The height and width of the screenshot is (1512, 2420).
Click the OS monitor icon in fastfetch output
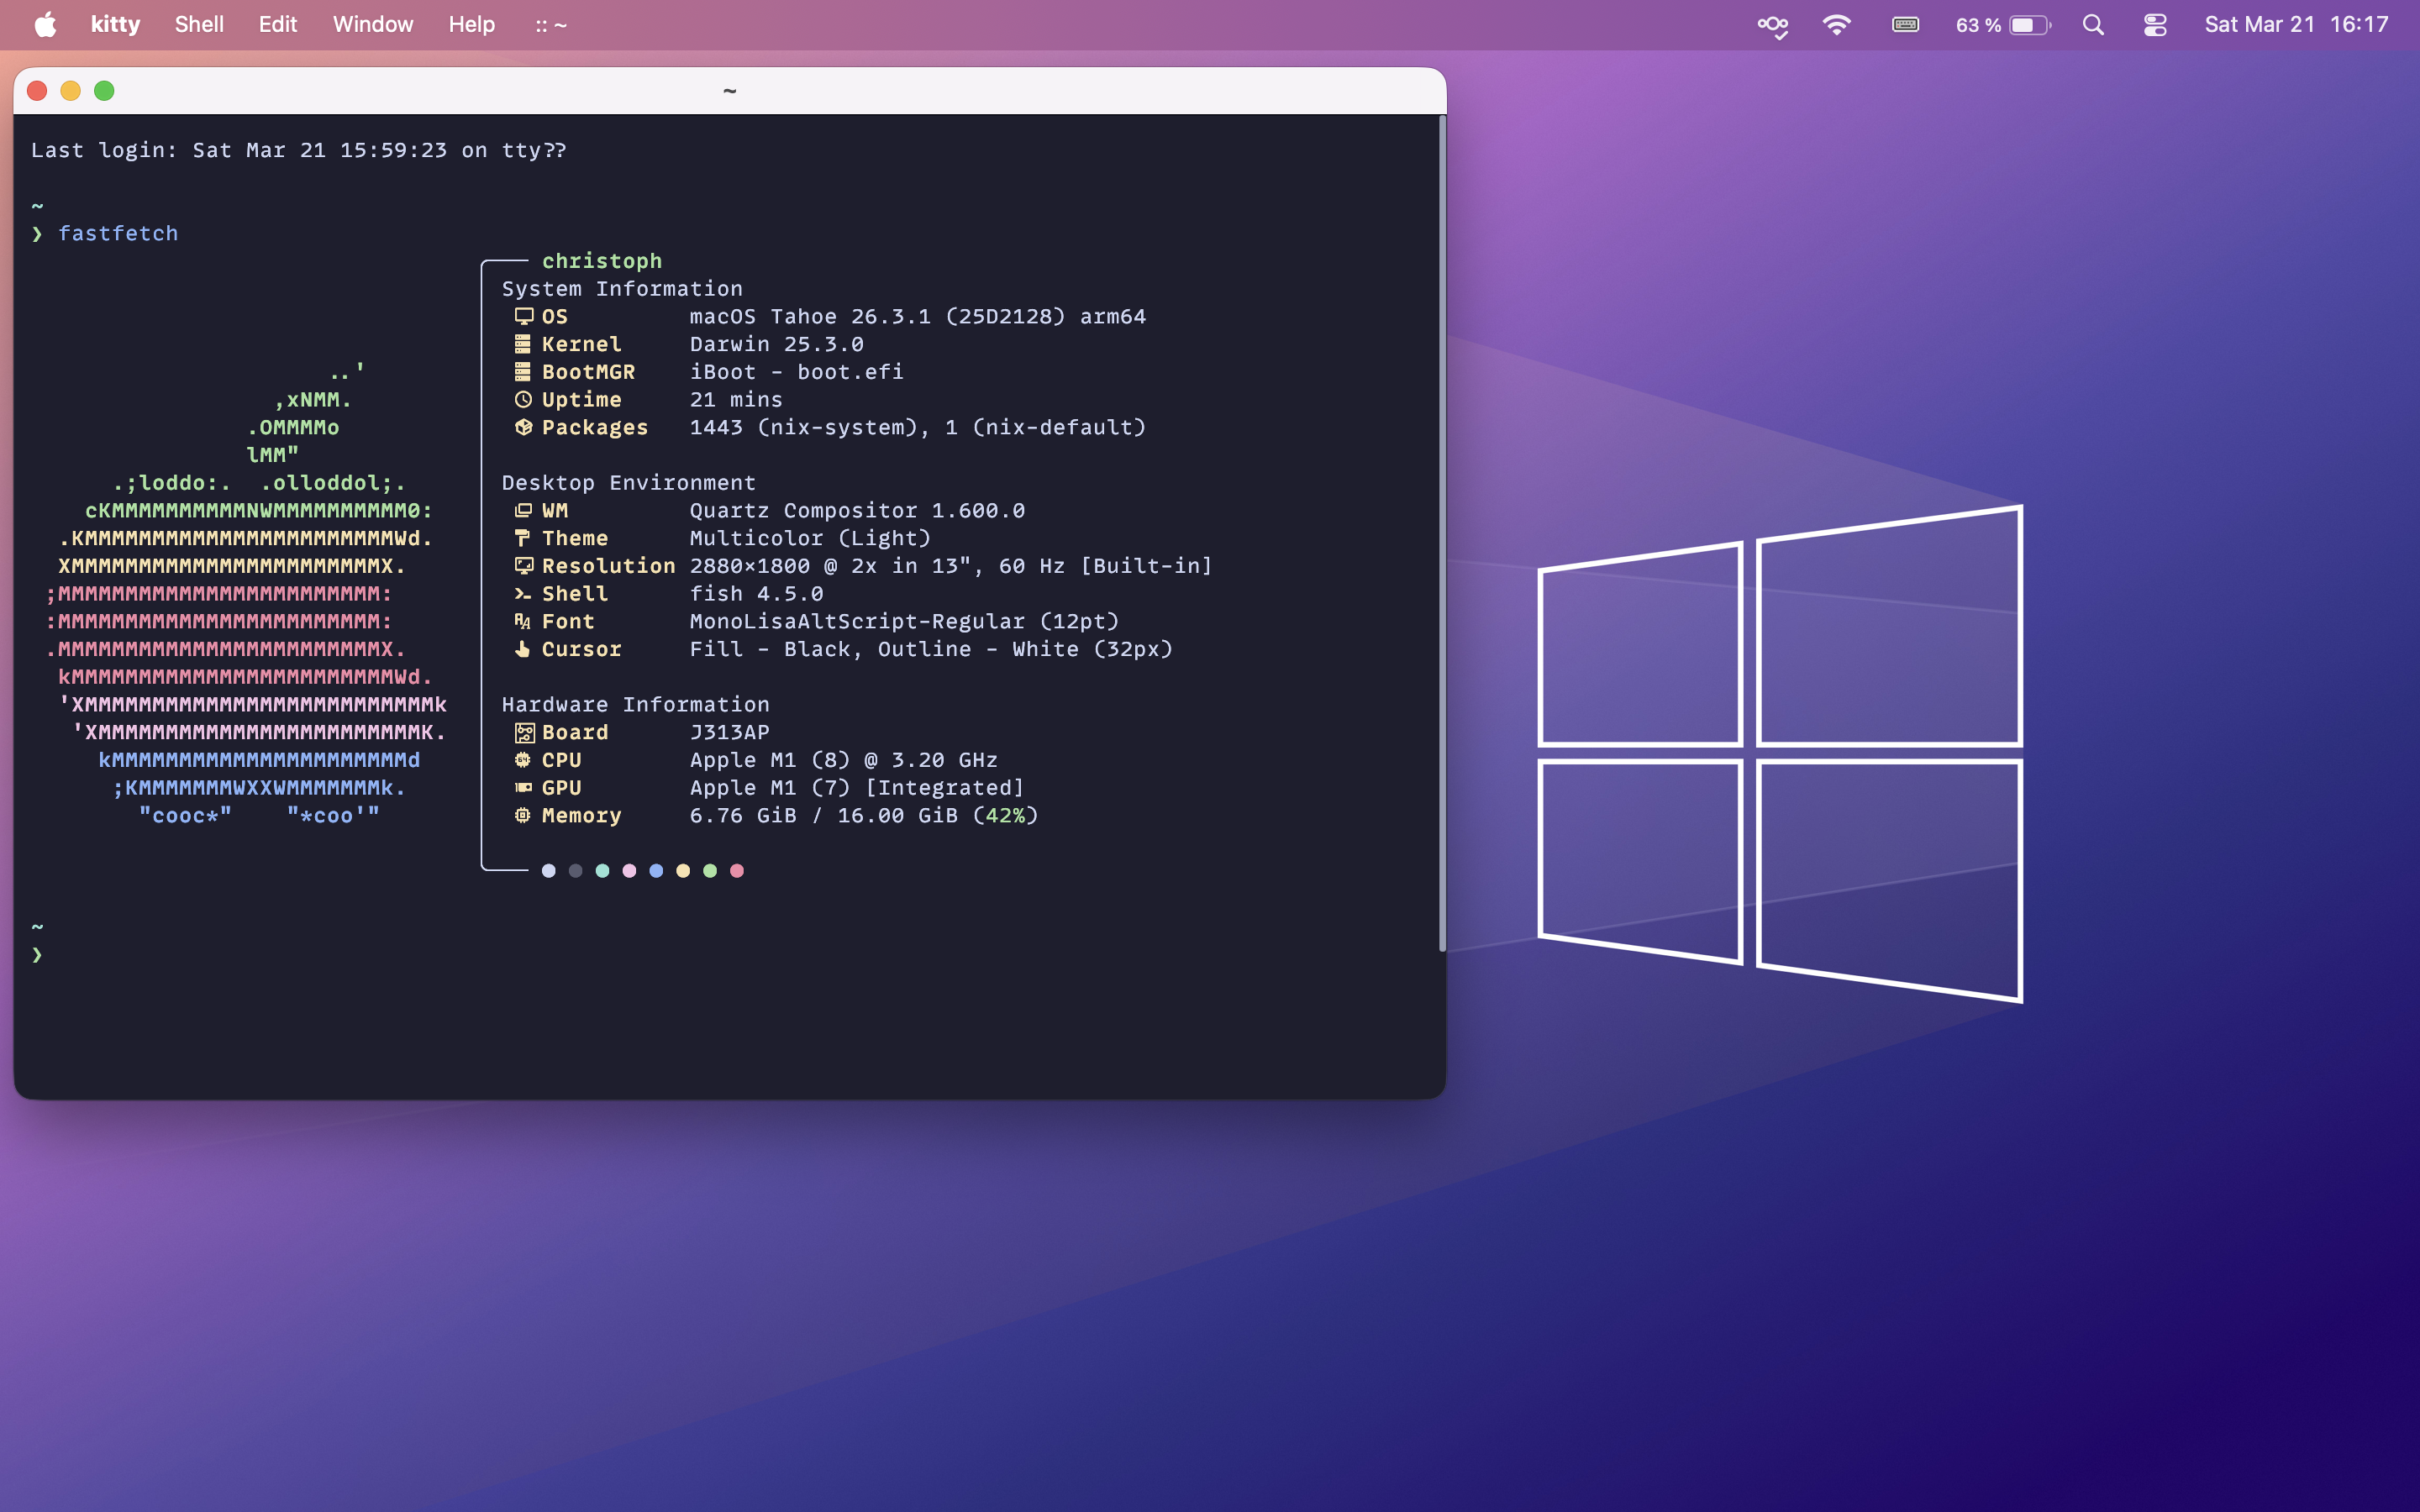523,316
